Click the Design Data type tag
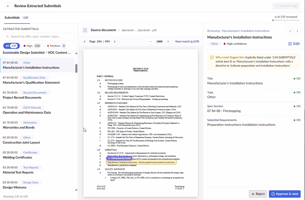Viewport: 305px width, 200px height. (31, 183)
